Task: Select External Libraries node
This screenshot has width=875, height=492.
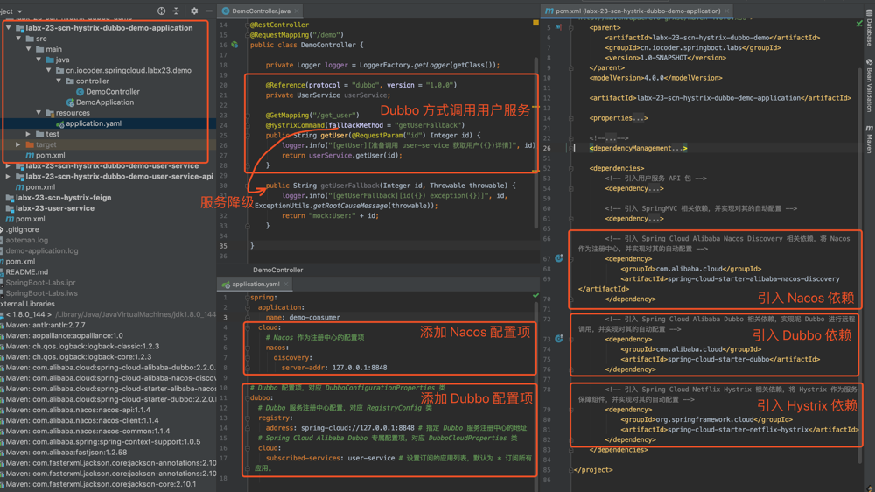Action: click(27, 304)
